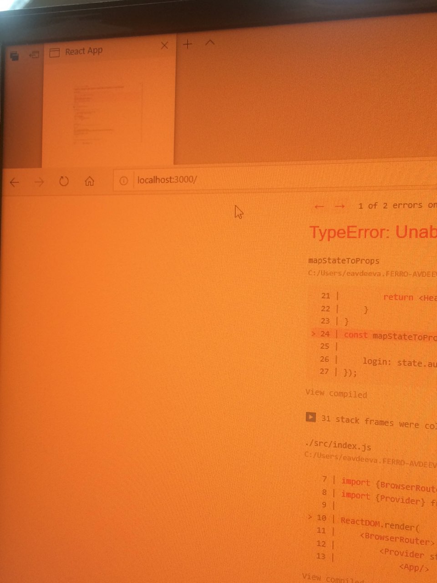Click the browser Forward arrow button
Screen dimensions: 437x583
[39, 182]
